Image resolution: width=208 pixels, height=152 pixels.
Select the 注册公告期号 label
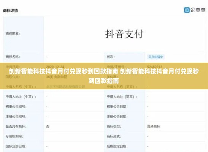[x=16, y=117]
